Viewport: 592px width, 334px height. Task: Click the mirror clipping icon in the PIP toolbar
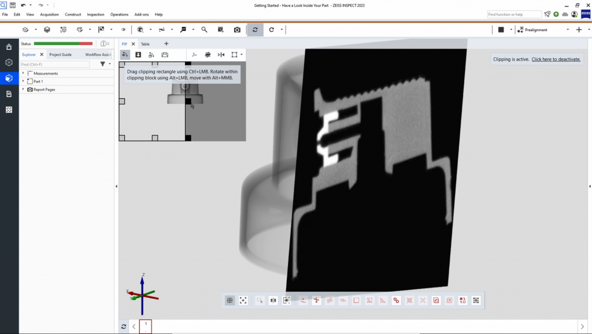click(221, 54)
